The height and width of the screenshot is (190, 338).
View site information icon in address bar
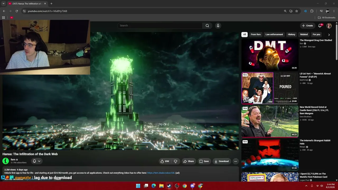point(24,11)
